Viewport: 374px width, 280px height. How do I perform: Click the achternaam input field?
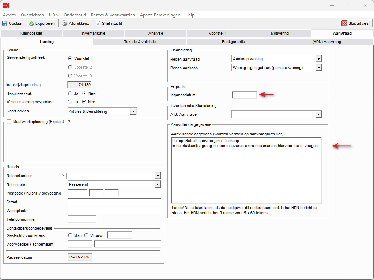128,244
